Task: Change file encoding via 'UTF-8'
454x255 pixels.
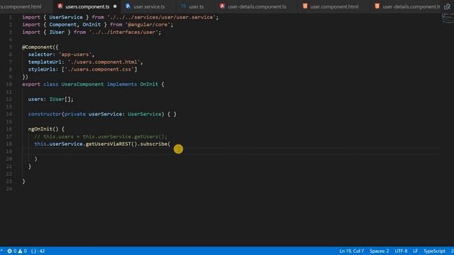Action: pyautogui.click(x=401, y=251)
